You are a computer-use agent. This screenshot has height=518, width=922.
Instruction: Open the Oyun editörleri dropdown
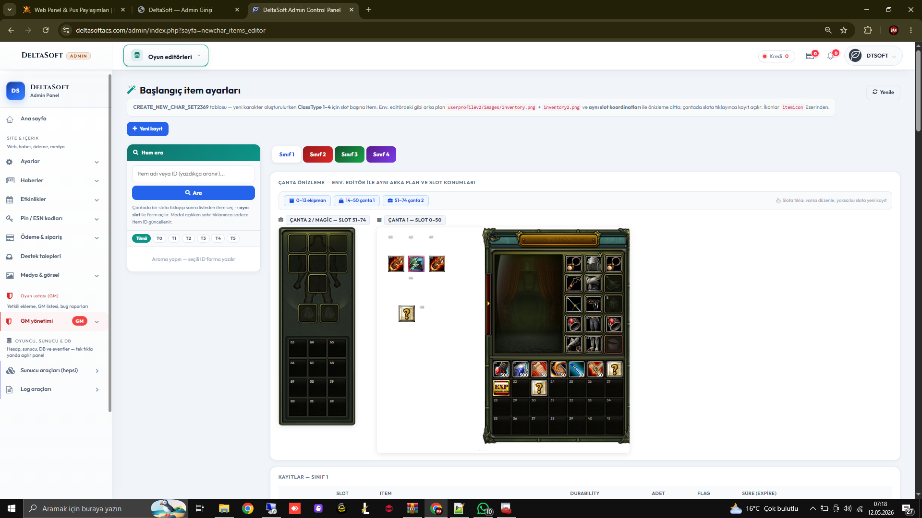click(x=166, y=56)
